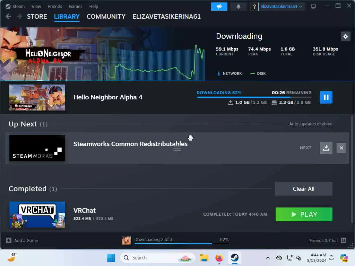The width and height of the screenshot is (355, 266).
Task: Show hidden system tray icons
Action: 268,258
